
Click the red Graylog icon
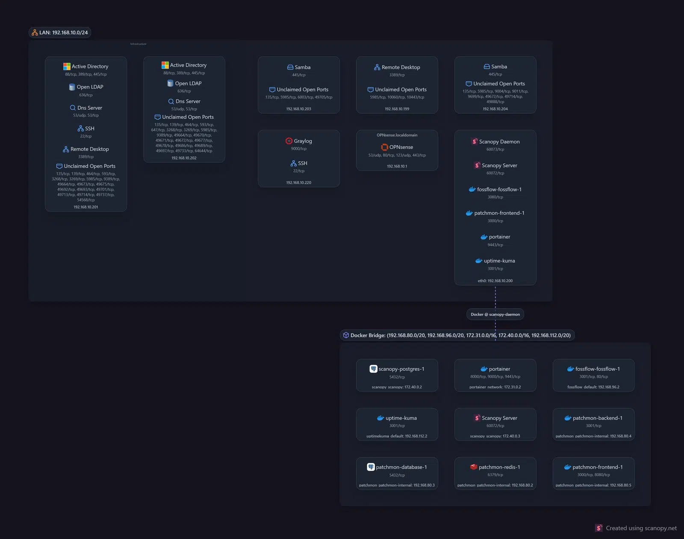(289, 141)
